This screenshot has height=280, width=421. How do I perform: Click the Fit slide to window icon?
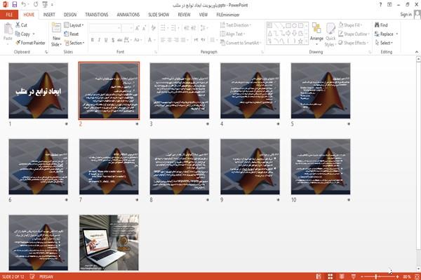417,276
